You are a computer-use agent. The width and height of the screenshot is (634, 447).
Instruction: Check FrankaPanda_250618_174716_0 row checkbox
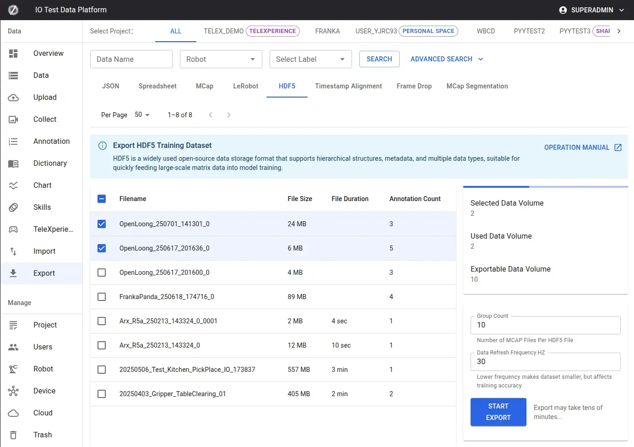click(x=102, y=297)
